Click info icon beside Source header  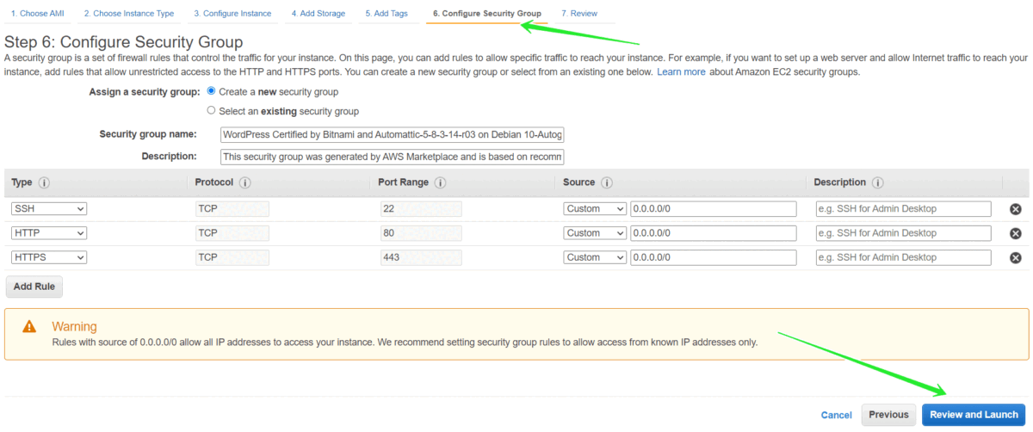606,183
